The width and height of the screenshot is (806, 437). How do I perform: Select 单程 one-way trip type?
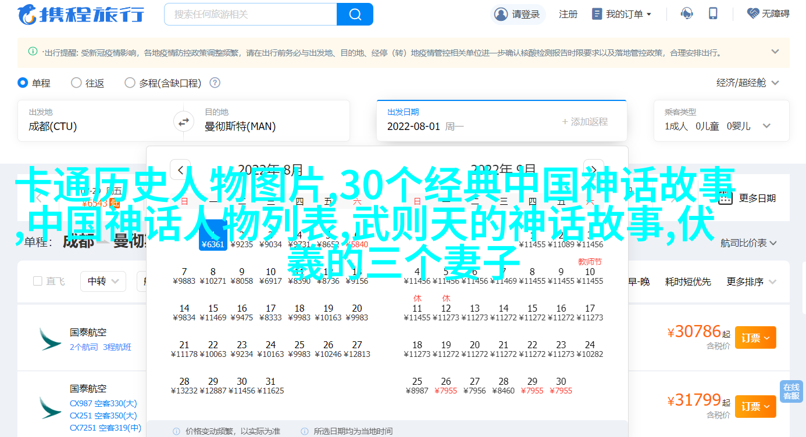click(34, 83)
